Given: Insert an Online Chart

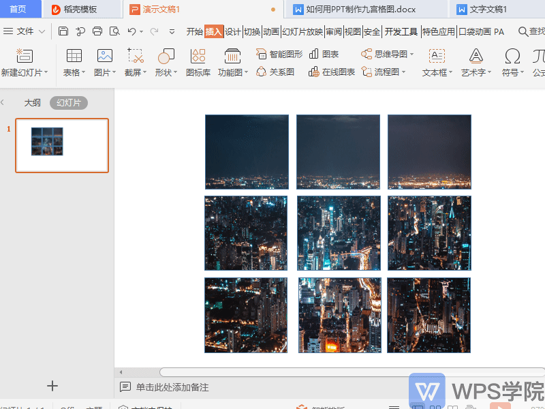Looking at the screenshot, I should click(332, 72).
